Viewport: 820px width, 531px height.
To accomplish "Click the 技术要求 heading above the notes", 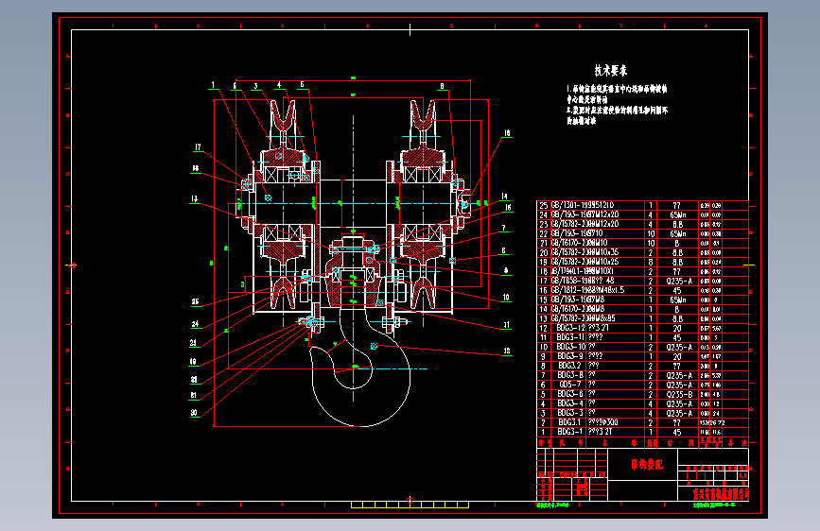I will 610,71.
